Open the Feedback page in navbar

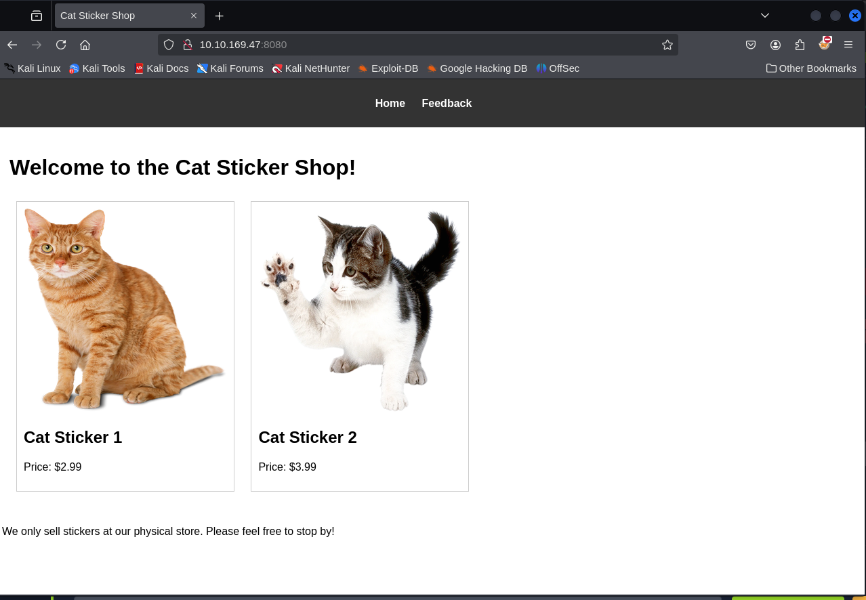pyautogui.click(x=447, y=103)
